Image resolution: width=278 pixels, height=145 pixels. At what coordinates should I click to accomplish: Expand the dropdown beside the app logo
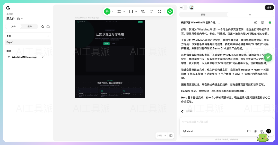12,8
